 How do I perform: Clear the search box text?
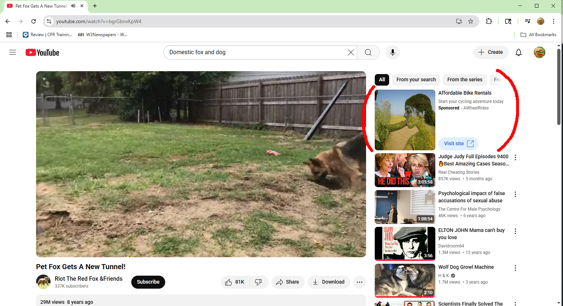351,52
